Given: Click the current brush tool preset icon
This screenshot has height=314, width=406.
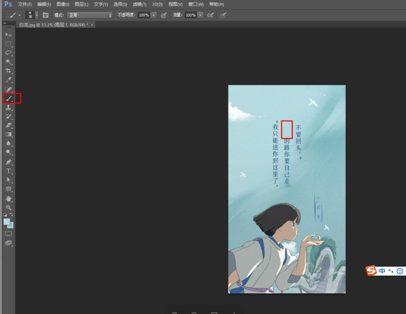Looking at the screenshot, I should [13, 15].
